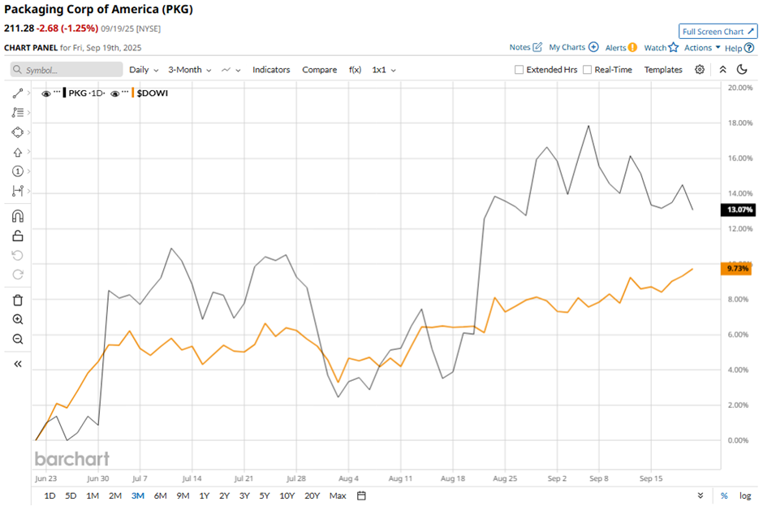Delete drawings with trash icon

[x=18, y=300]
